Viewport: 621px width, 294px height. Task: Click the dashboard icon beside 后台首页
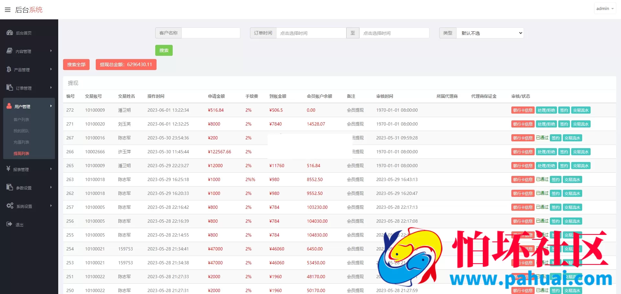pos(10,33)
